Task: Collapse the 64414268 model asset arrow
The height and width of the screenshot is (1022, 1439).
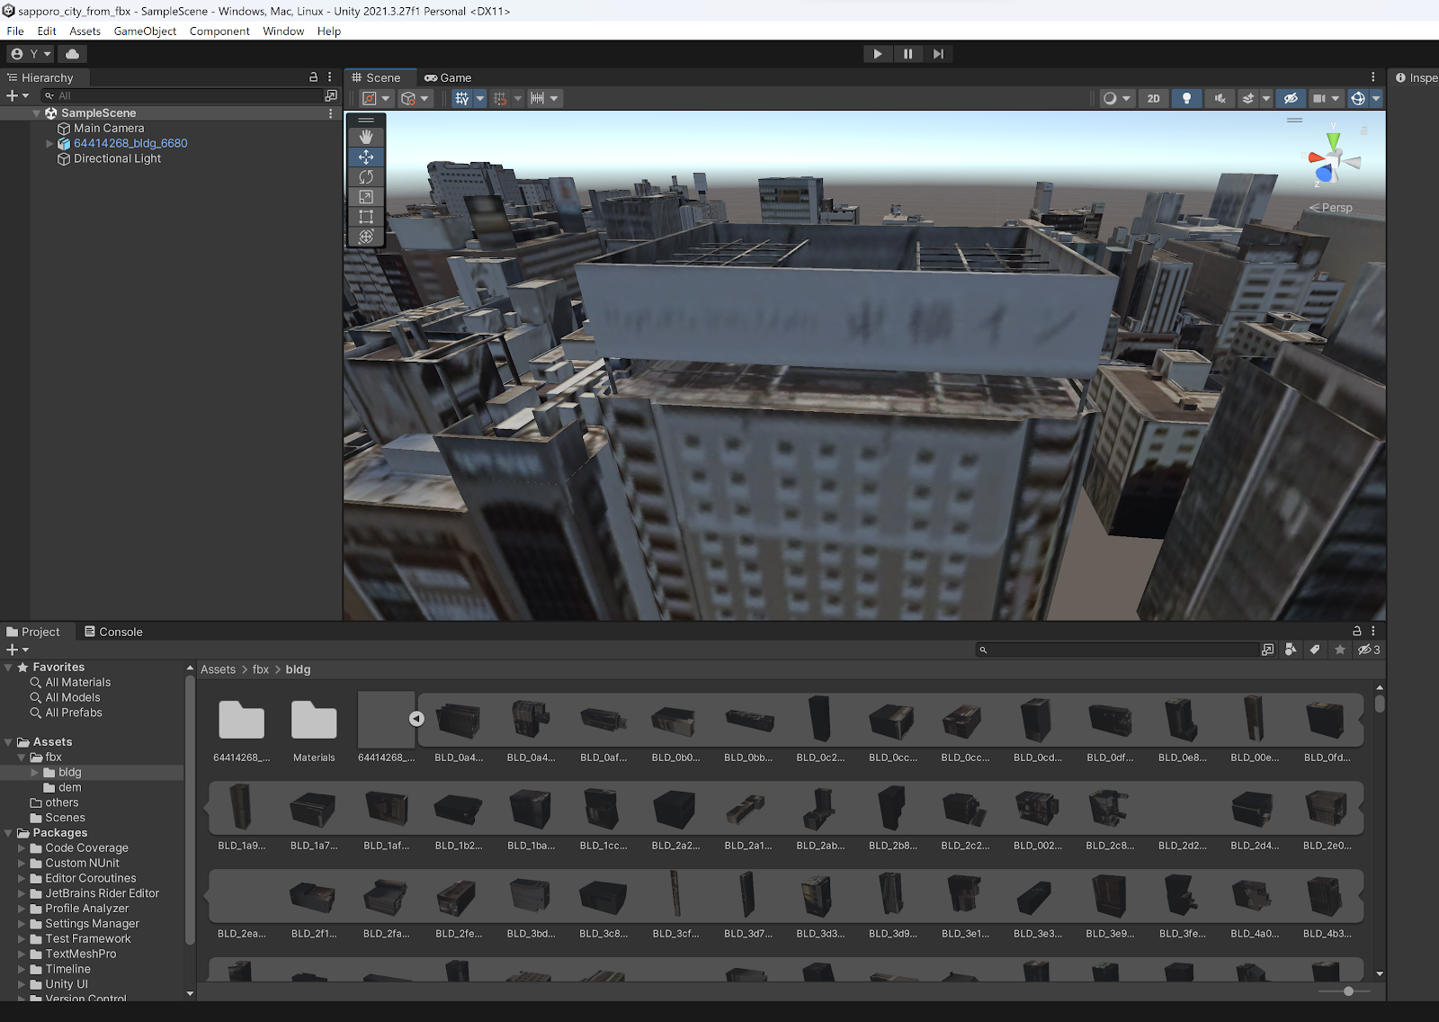Action: pos(416,718)
